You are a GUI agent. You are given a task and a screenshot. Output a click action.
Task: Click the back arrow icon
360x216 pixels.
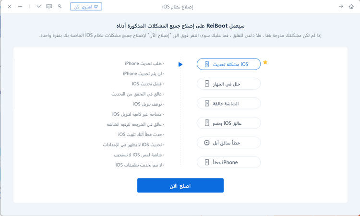341,7
